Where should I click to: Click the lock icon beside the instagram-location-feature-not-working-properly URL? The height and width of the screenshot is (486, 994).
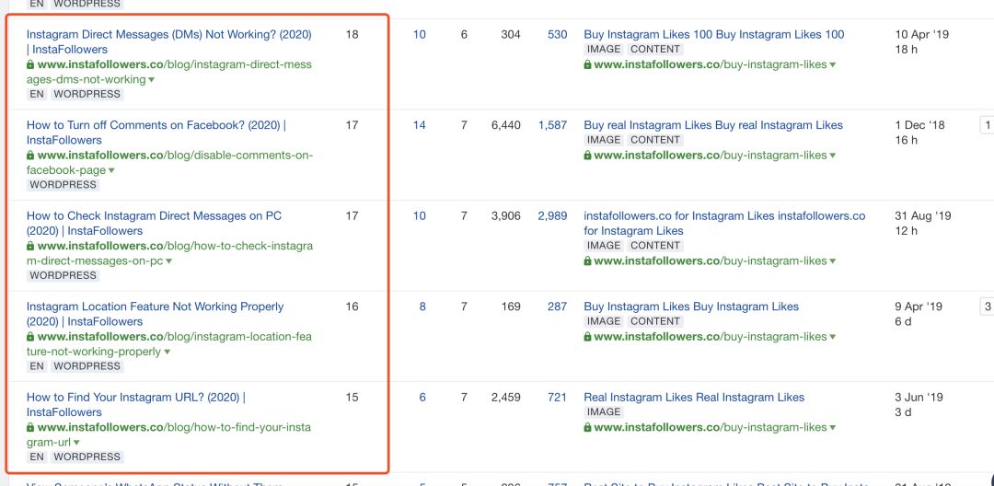(30, 337)
